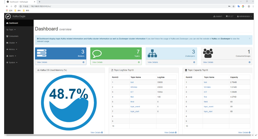Open topic 'test' in Capacity table
258x139 pixels.
(205, 82)
